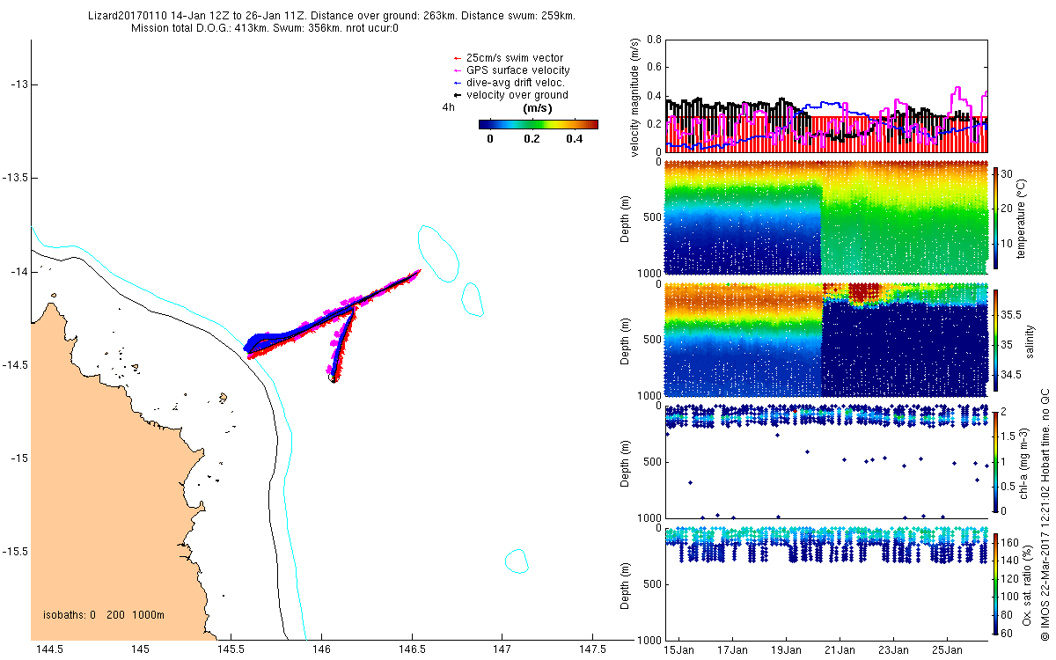This screenshot has width=1056, height=660.
Task: Click the red swim vector legend arrow
Action: [x=456, y=58]
